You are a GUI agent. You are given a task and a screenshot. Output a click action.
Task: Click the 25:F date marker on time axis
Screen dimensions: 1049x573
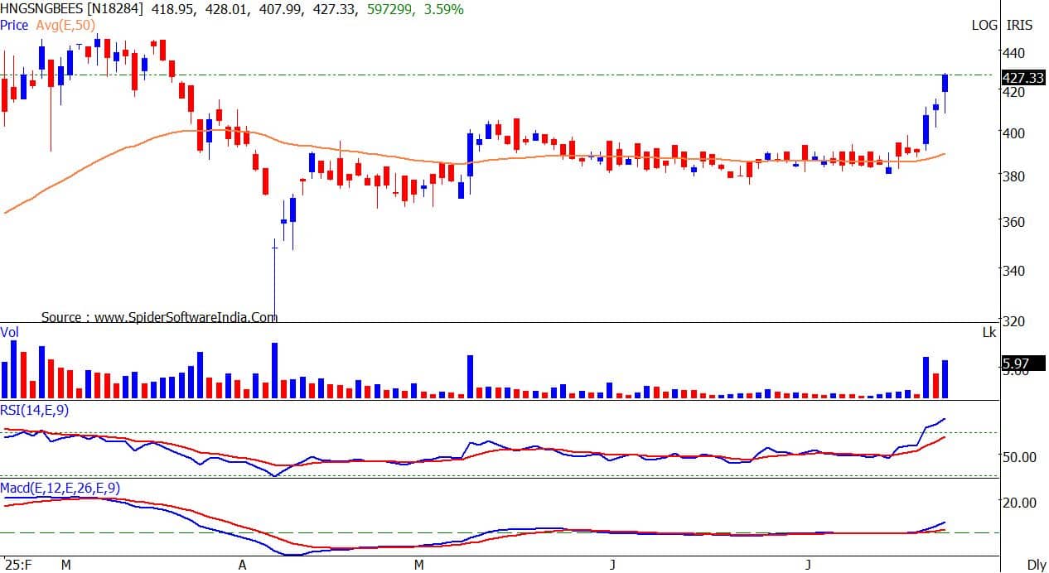[x=16, y=565]
